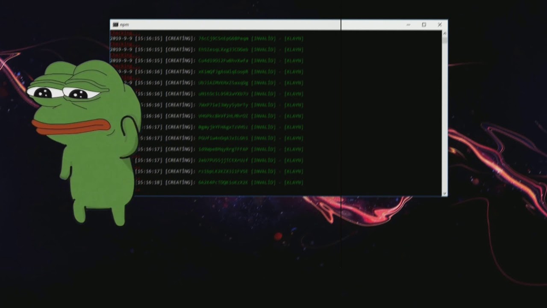Minimize the npm terminal window
The image size is (547, 308).
pos(408,25)
